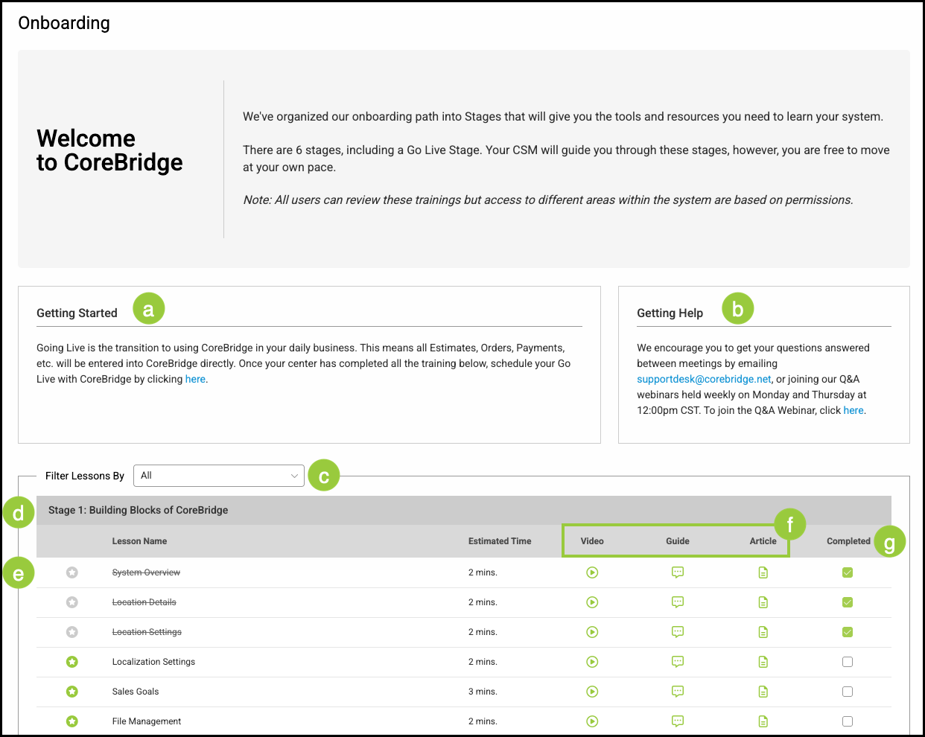The height and width of the screenshot is (737, 925).
Task: Open the File Management article
Action: pyautogui.click(x=763, y=721)
